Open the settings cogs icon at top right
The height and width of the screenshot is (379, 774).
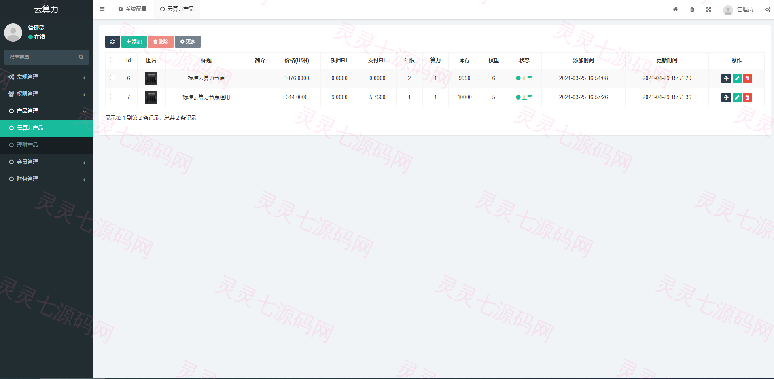tap(768, 9)
